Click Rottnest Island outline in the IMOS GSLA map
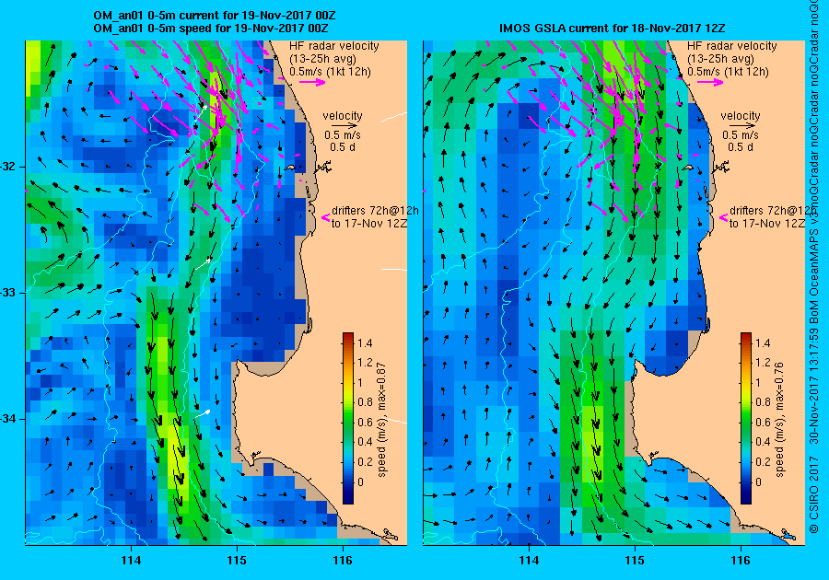 click(688, 168)
